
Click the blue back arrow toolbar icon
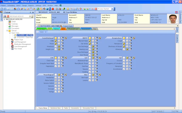pos(2,9)
